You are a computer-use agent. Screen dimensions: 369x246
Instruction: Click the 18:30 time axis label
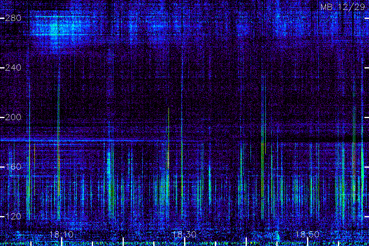[184, 235]
